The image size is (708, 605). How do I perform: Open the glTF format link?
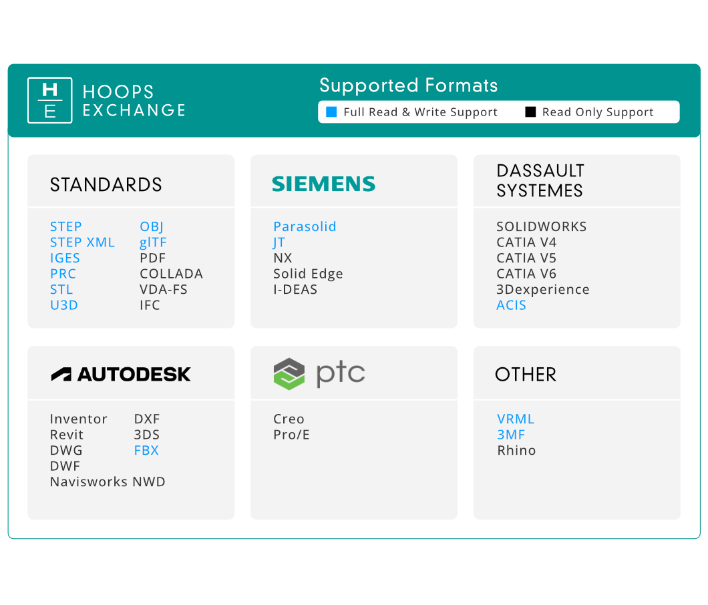click(153, 242)
